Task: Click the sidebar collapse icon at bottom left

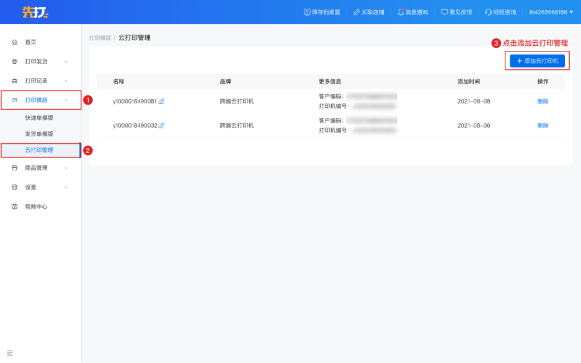Action: click(x=9, y=353)
